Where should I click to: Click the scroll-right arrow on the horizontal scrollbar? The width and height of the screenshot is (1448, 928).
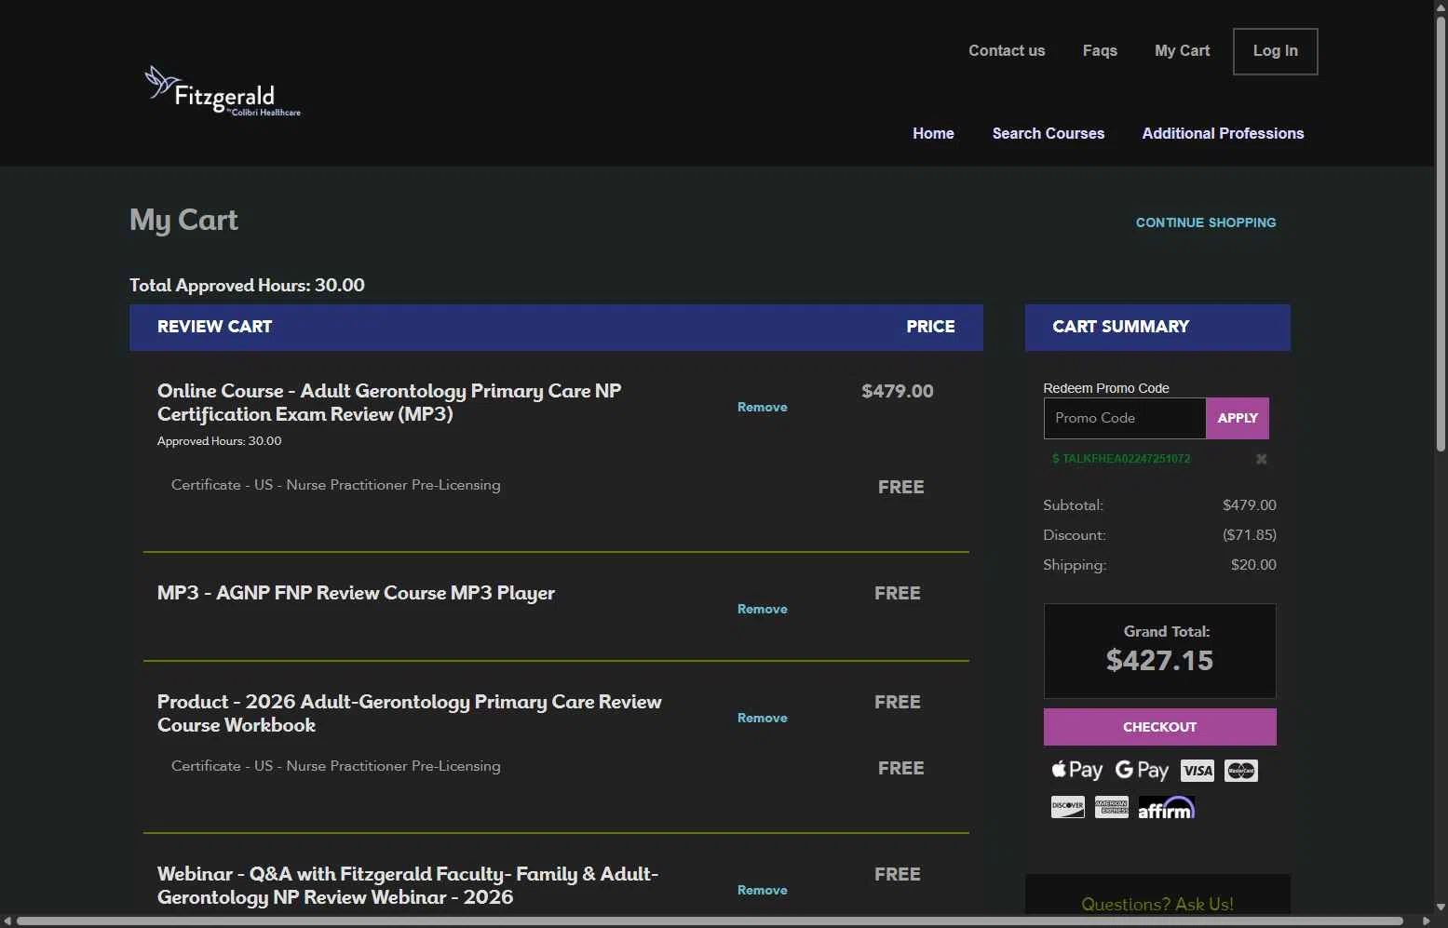(x=1426, y=921)
